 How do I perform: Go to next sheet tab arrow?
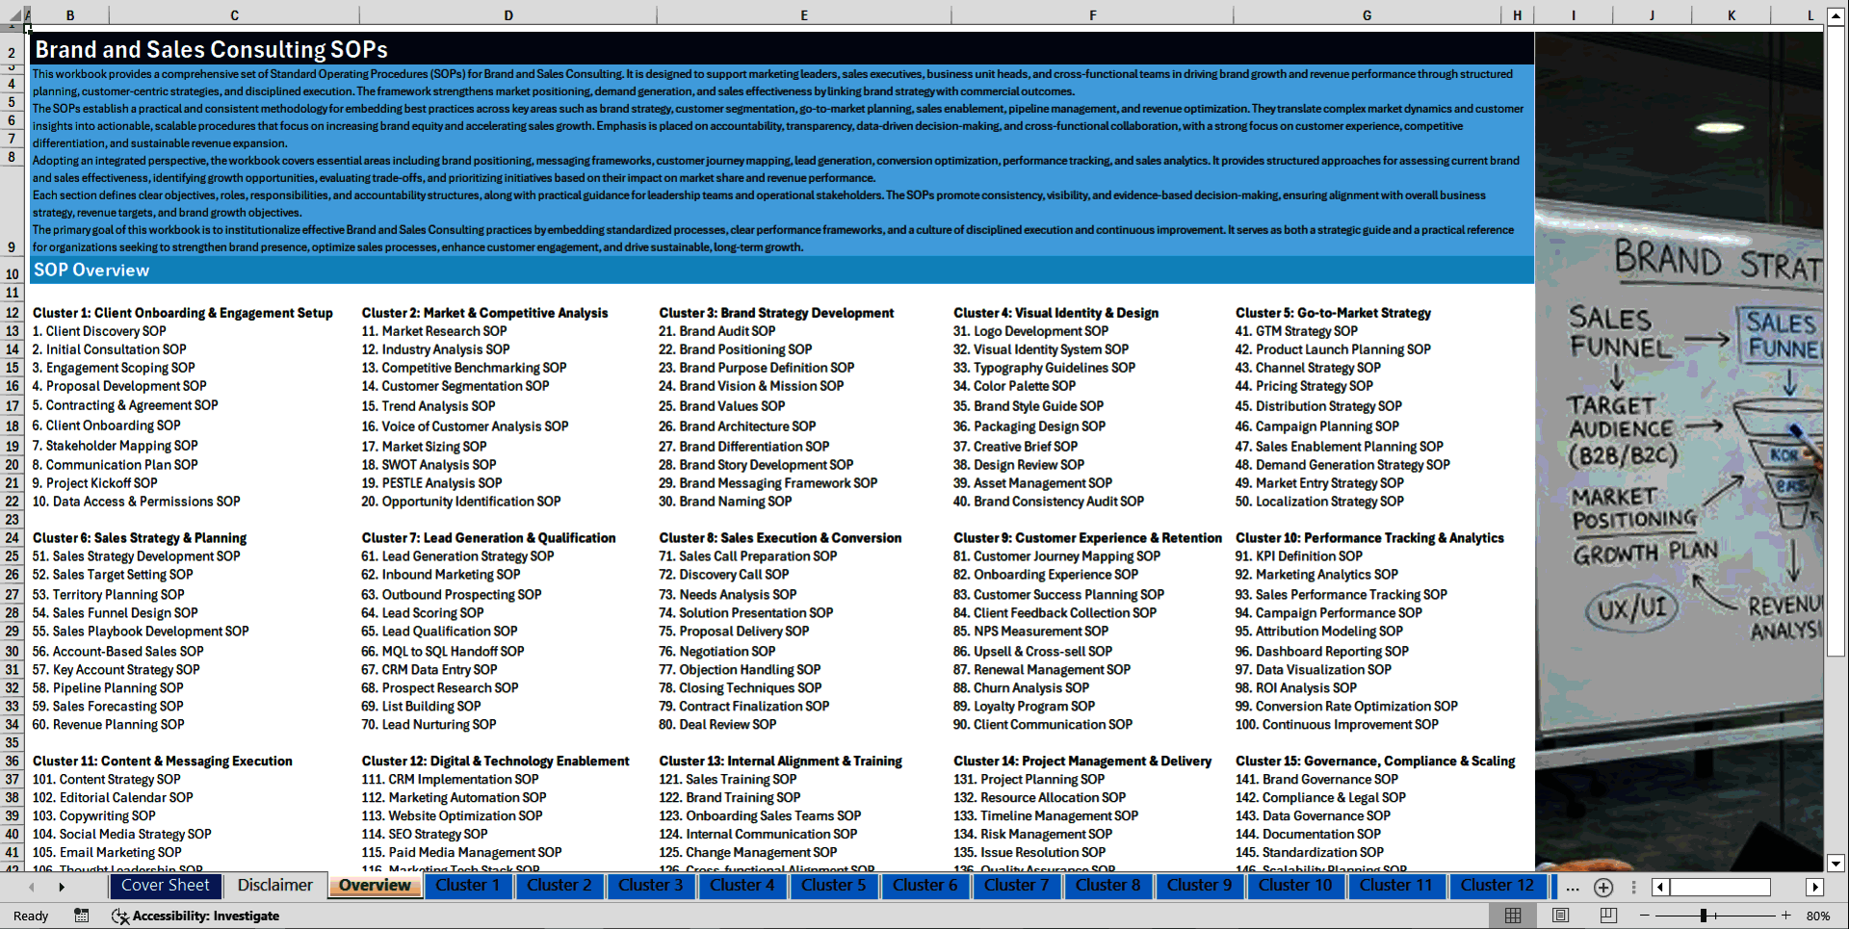point(62,887)
